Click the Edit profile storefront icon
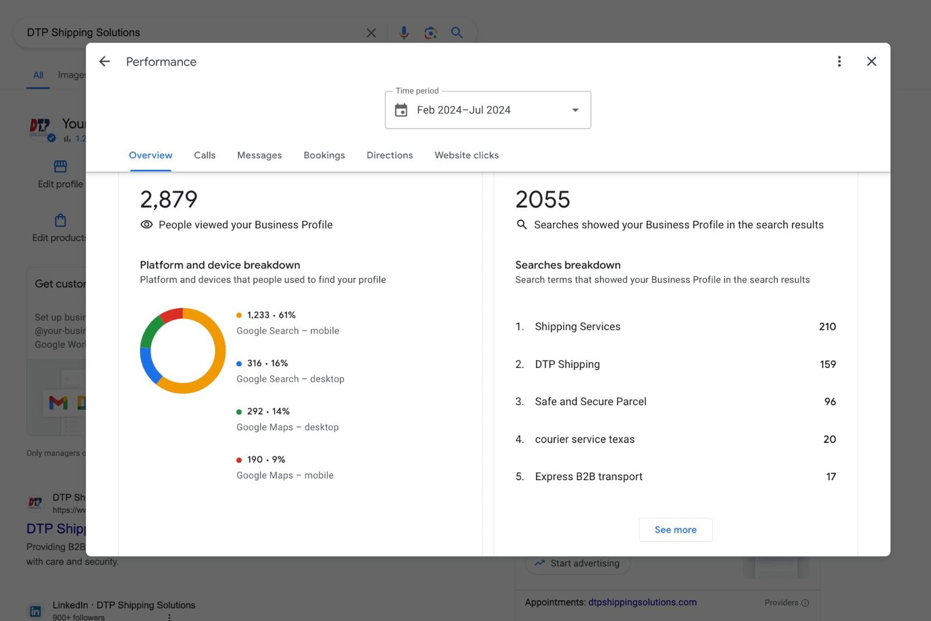 coord(61,166)
